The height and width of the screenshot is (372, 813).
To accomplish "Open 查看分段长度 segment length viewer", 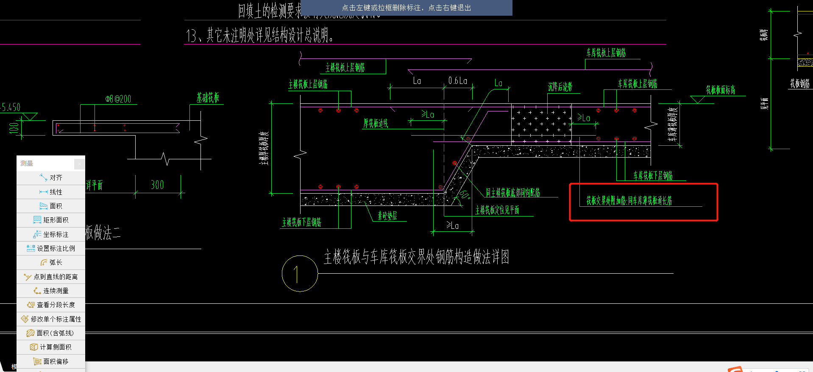I will pyautogui.click(x=51, y=305).
